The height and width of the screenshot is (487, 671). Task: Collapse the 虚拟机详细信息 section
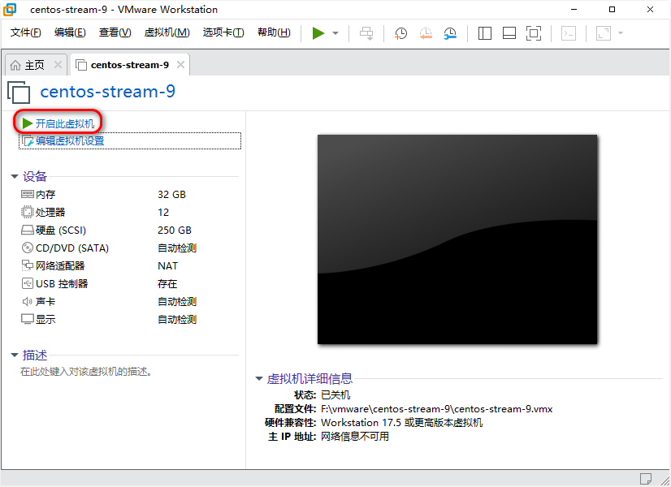pos(259,378)
